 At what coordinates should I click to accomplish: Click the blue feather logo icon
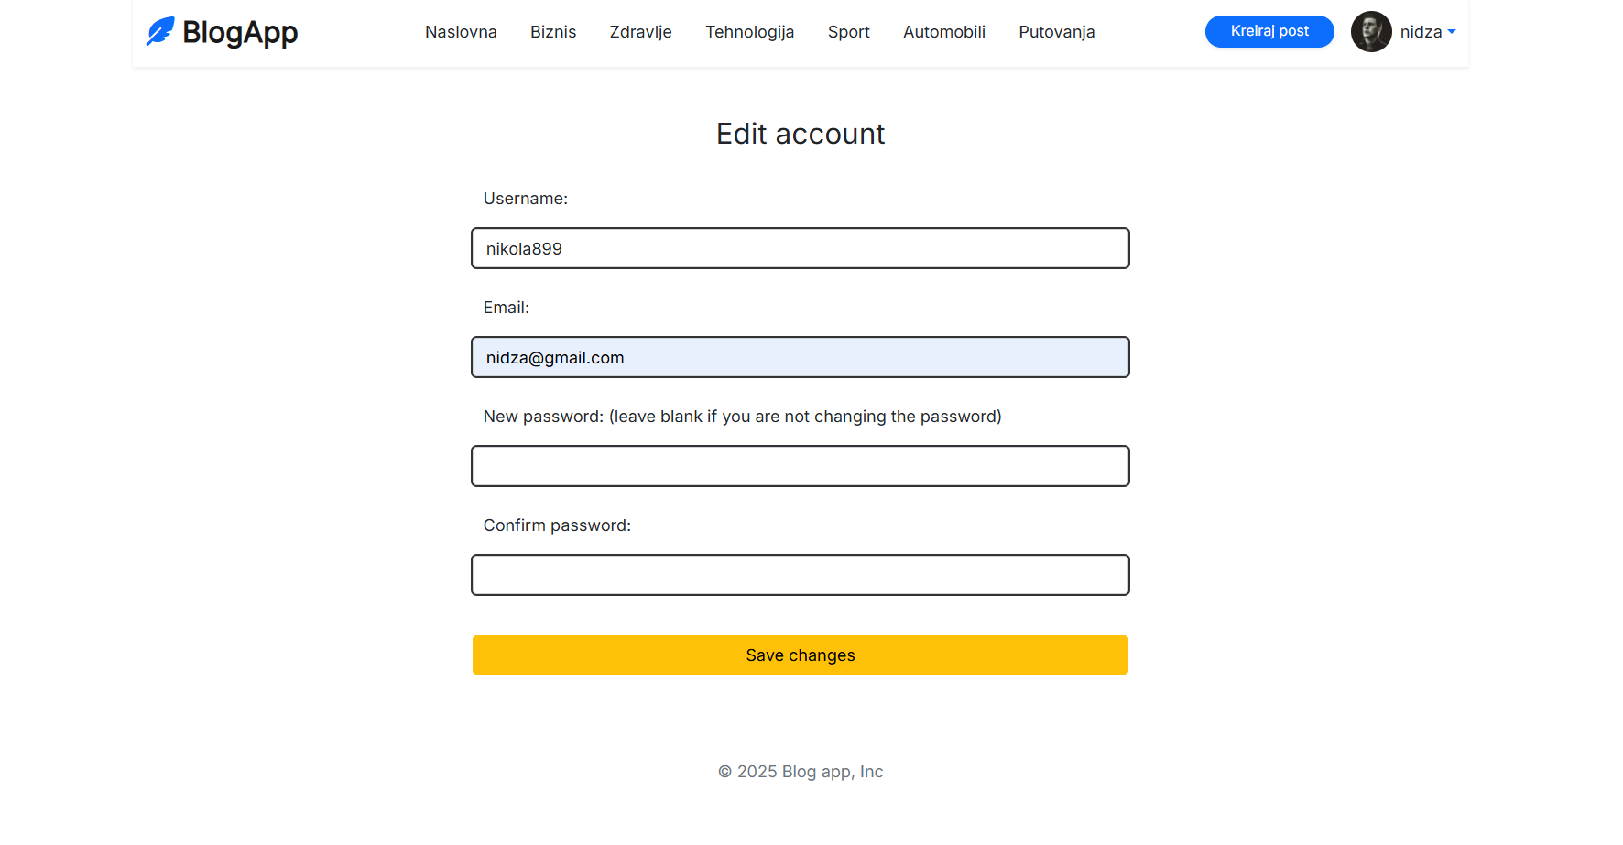(x=160, y=32)
